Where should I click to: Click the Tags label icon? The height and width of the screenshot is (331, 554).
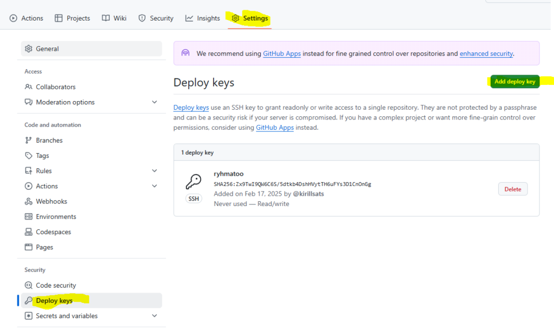click(29, 155)
